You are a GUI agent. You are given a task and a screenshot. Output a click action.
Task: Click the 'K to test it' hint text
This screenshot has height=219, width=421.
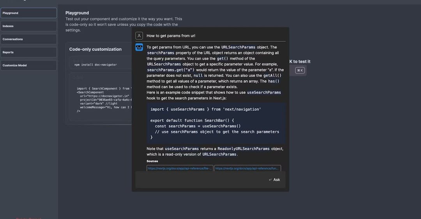pyautogui.click(x=299, y=61)
